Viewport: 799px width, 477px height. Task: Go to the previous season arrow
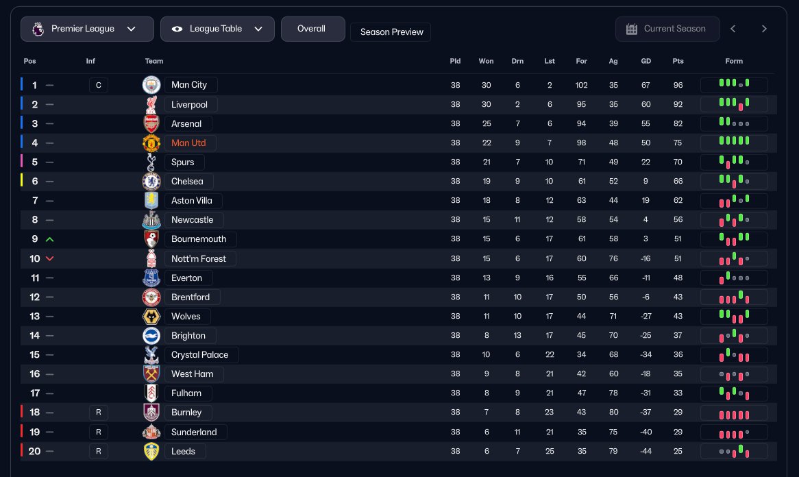pos(733,29)
